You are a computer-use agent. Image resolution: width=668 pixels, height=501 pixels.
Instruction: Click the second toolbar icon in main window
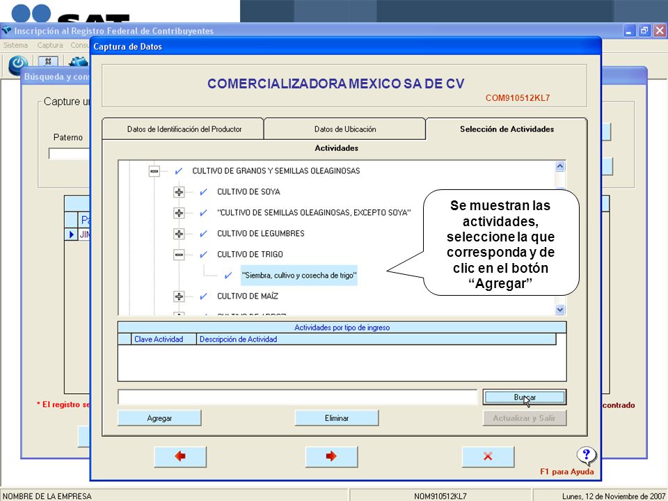pyautogui.click(x=48, y=62)
